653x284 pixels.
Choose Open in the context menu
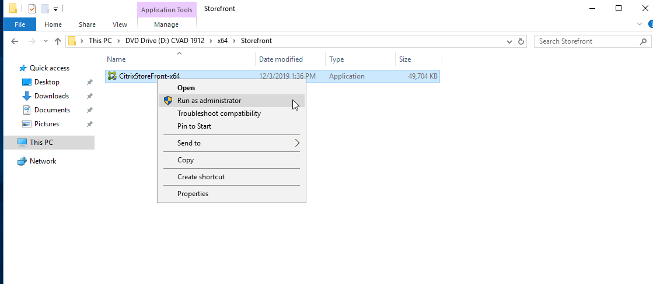(232, 88)
